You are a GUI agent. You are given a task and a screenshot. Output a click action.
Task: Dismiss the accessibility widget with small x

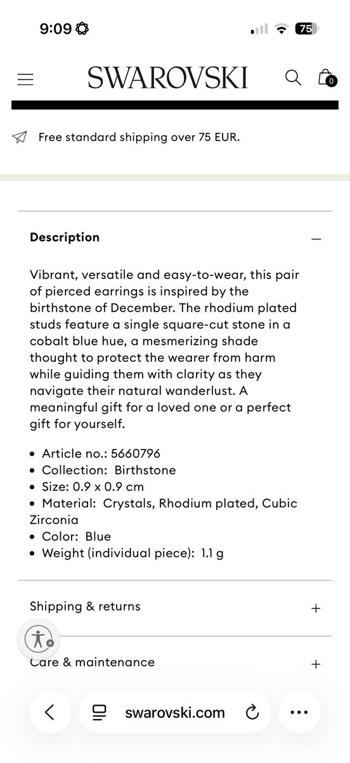click(51, 643)
